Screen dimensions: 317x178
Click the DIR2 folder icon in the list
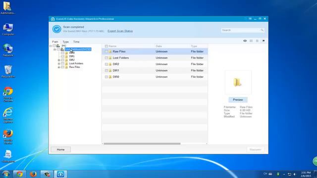110,64
